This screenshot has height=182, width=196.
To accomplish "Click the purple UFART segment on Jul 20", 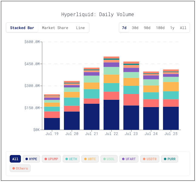I will pyautogui.click(x=72, y=86).
